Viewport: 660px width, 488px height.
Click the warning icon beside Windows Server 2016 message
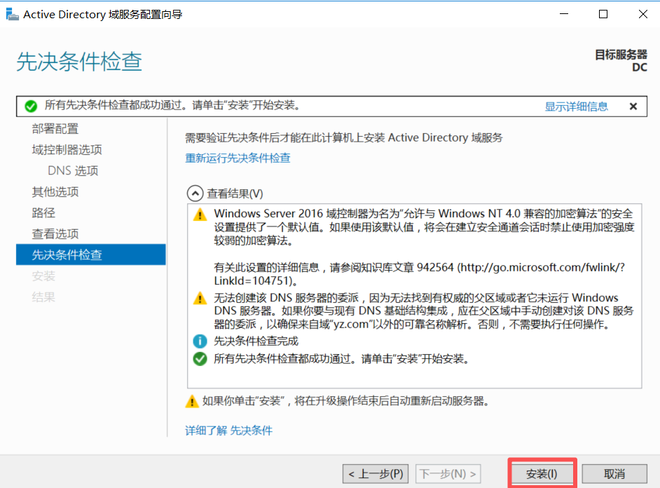coord(200,215)
